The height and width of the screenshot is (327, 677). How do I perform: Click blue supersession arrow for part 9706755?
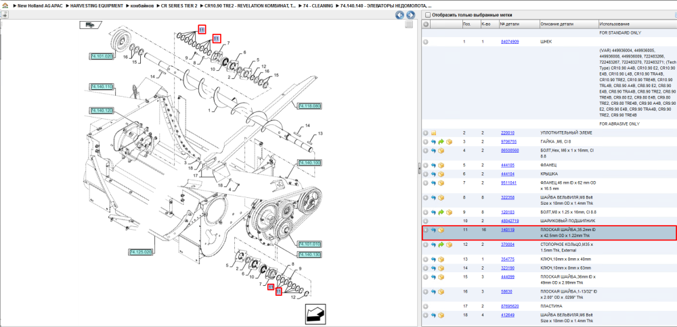click(x=433, y=142)
